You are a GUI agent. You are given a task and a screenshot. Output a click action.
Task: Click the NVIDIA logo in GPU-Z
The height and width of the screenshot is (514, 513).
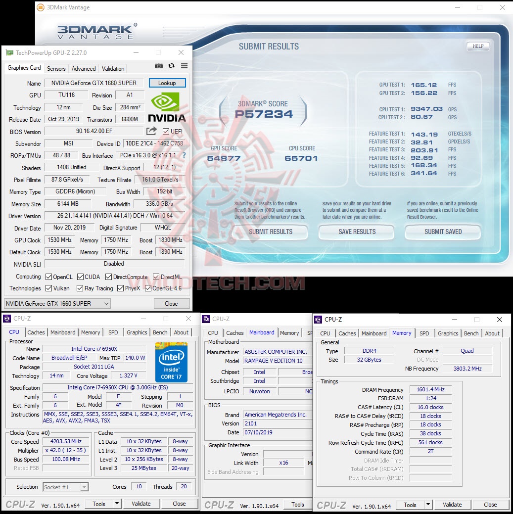(x=167, y=107)
